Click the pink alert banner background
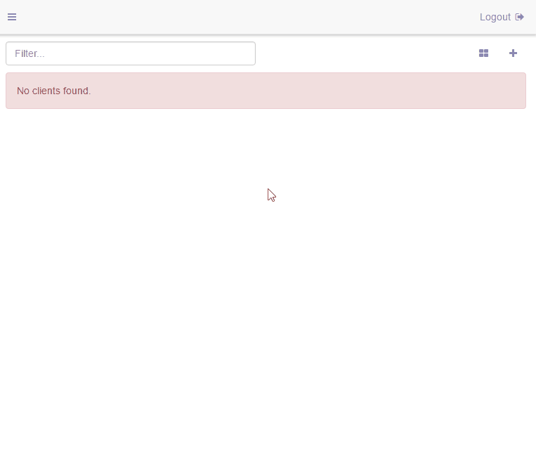 click(316, 91)
